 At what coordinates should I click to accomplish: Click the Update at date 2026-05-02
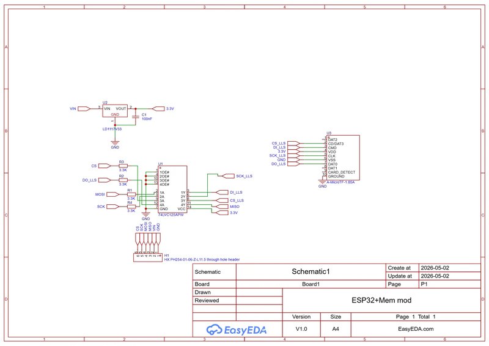point(435,276)
